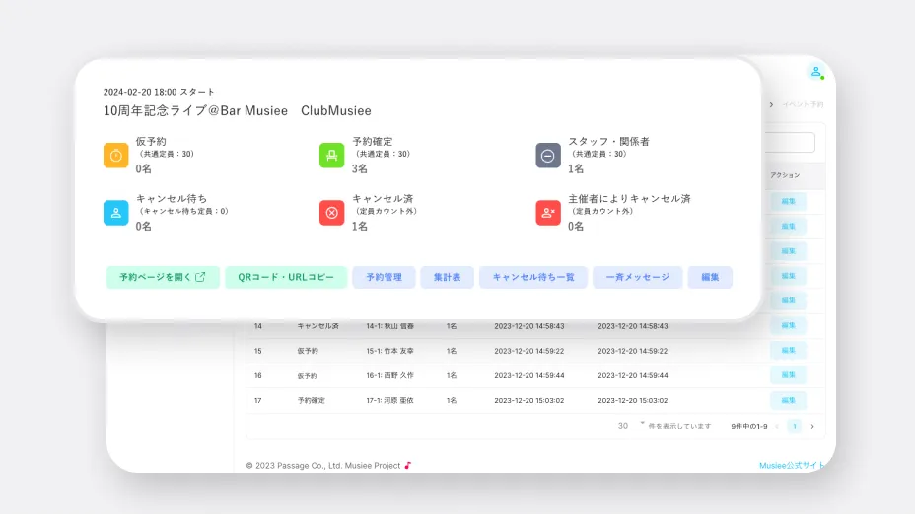Viewport: 915px width, 528px height.
Task: Click the 一斉メッセージ button
Action: 637,277
